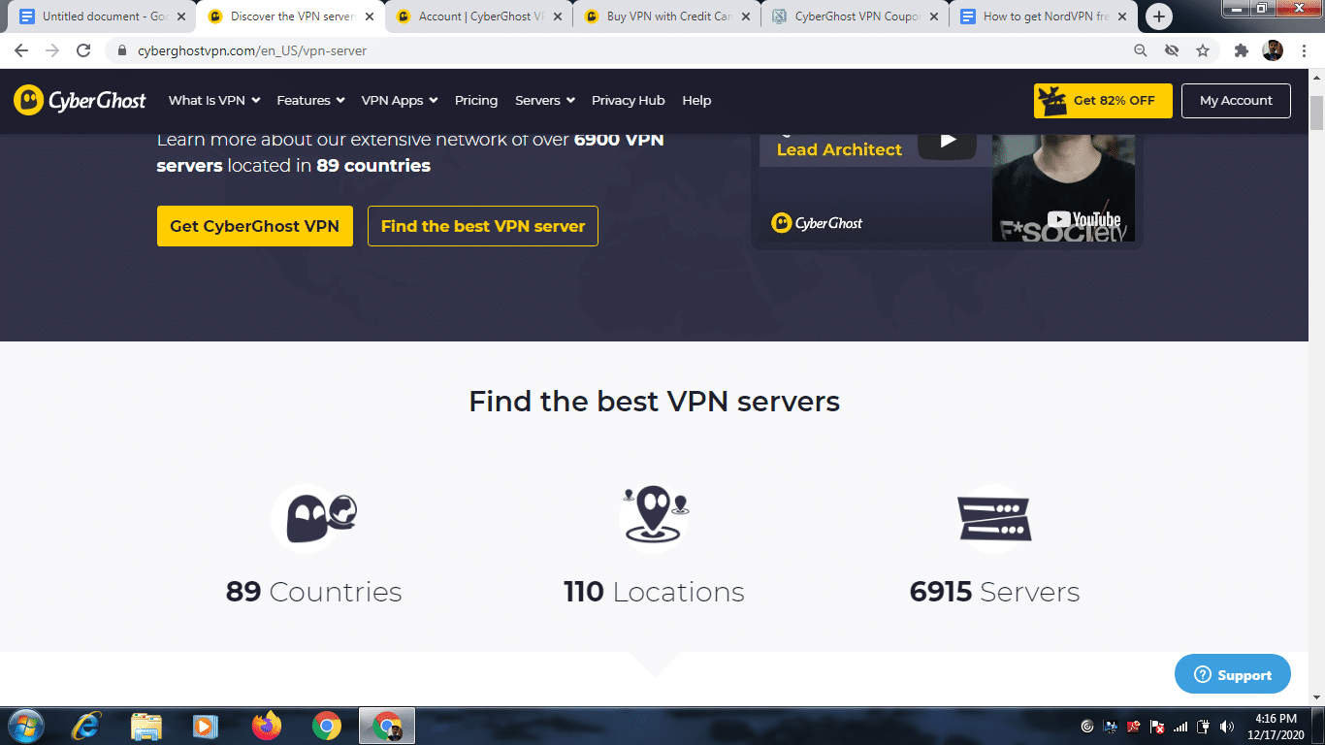Viewport: 1325px width, 745px height.
Task: Open the Chrome profile avatar
Action: pyautogui.click(x=1273, y=50)
